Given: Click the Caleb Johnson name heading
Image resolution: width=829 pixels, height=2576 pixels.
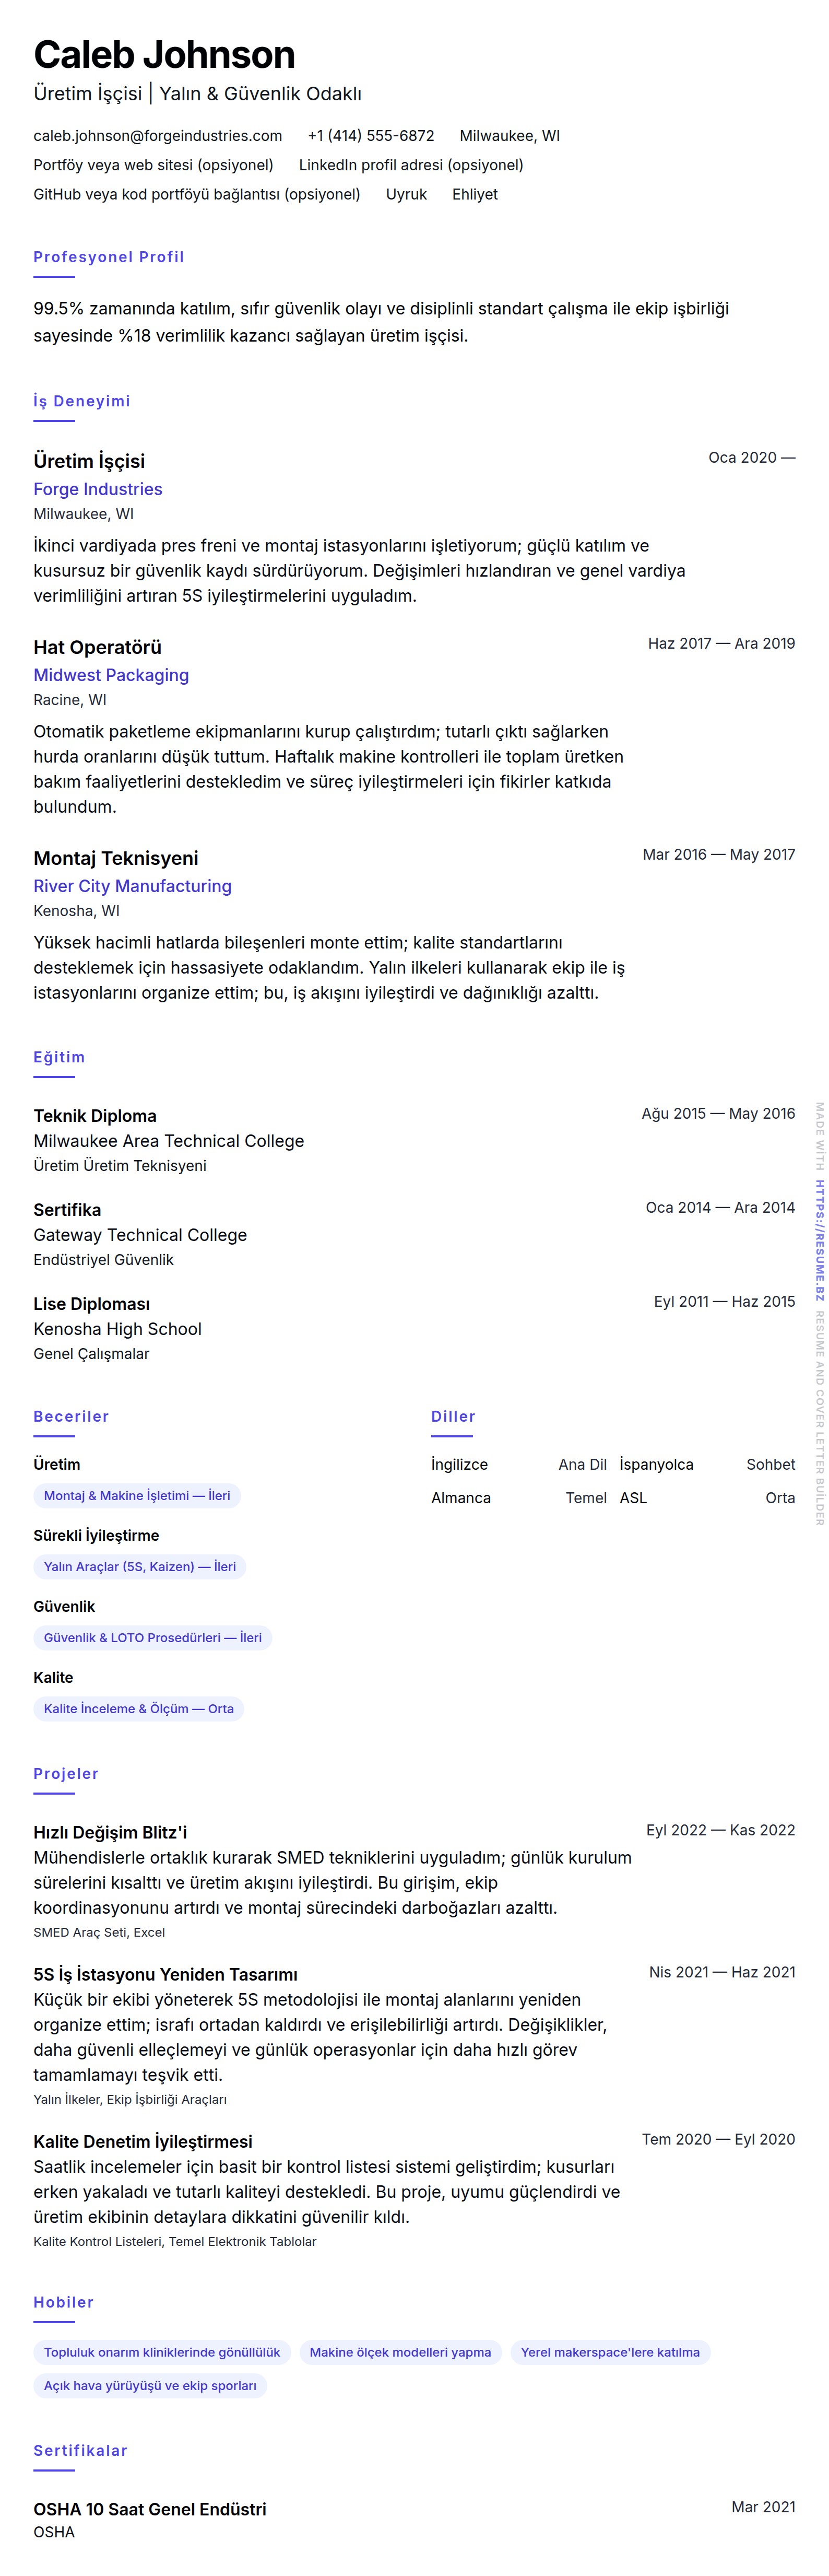Looking at the screenshot, I should click(x=164, y=55).
